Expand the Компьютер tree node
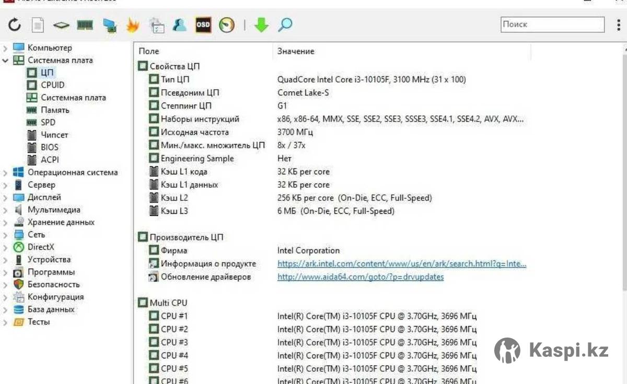This screenshot has width=627, height=384. 5,48
